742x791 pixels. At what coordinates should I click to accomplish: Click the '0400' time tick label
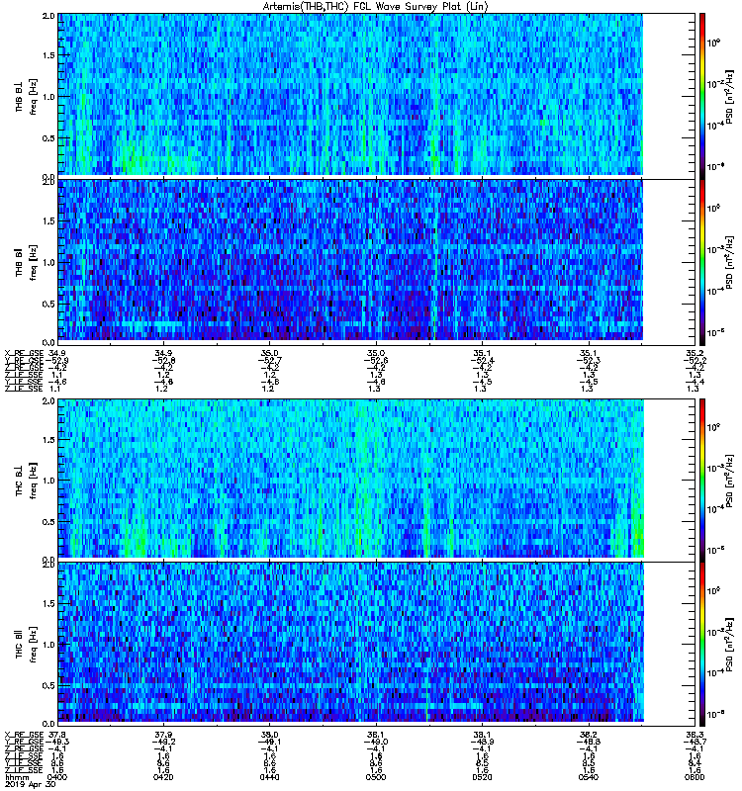tap(57, 777)
